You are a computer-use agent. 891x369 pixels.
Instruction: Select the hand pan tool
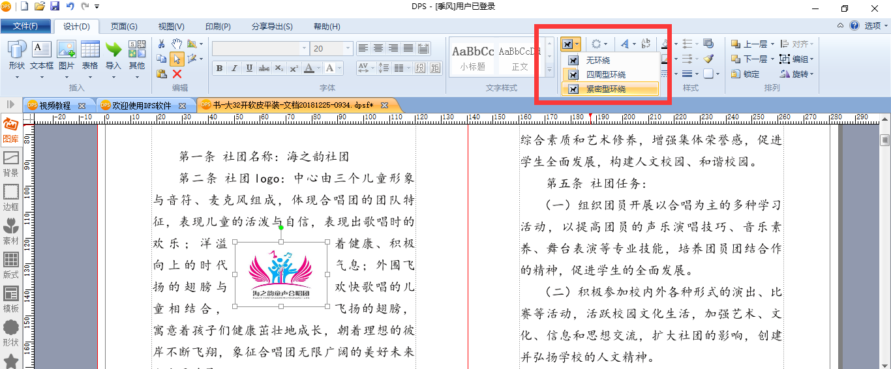point(177,44)
